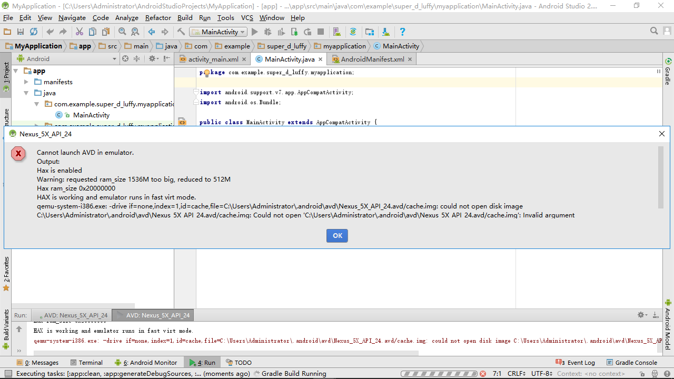Image resolution: width=674 pixels, height=379 pixels.
Task: Open the AVD Manager icon
Action: tap(336, 32)
